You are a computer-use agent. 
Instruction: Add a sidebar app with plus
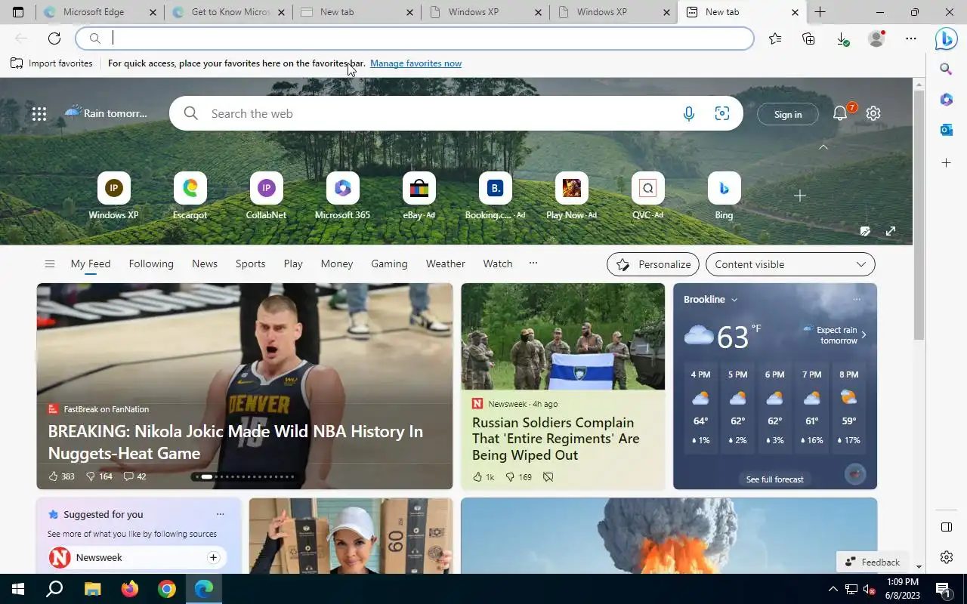[946, 162]
